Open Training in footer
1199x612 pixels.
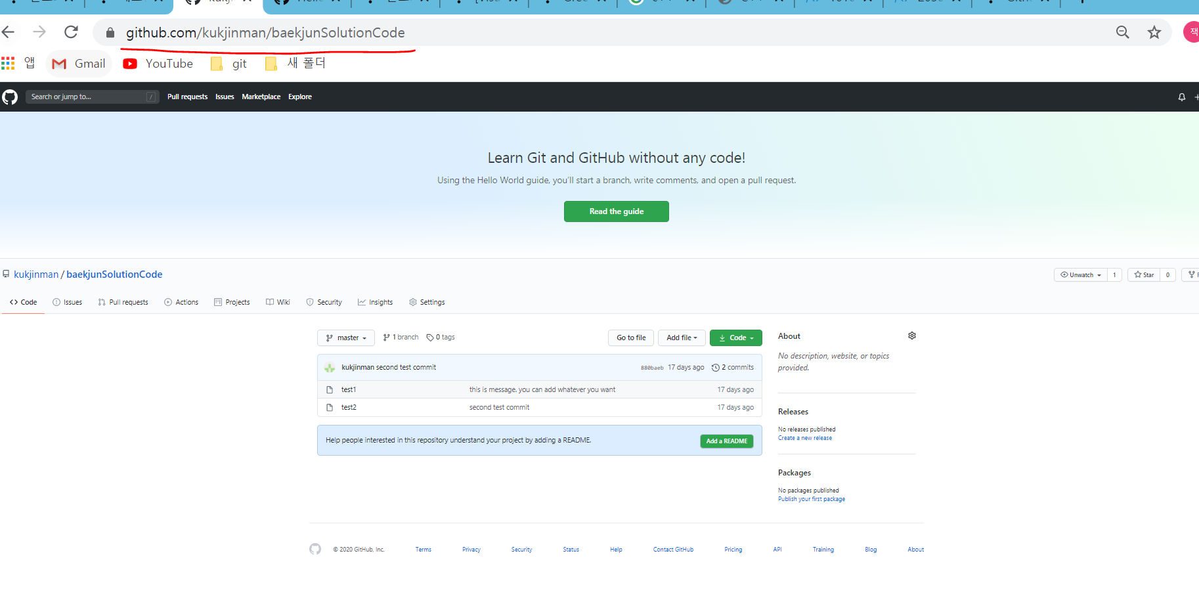click(823, 550)
